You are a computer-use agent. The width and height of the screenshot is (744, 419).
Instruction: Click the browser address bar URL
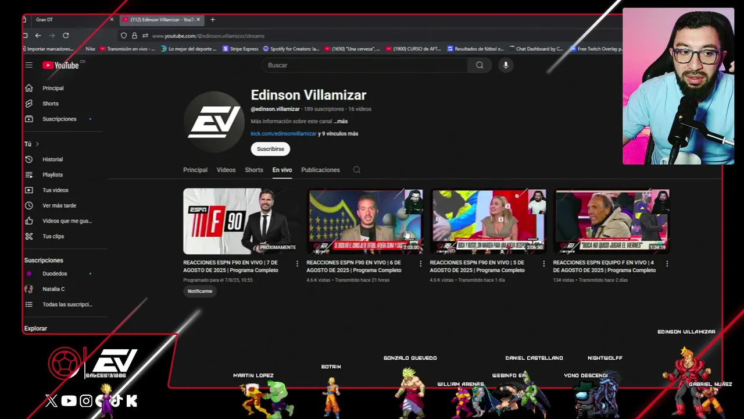(208, 36)
